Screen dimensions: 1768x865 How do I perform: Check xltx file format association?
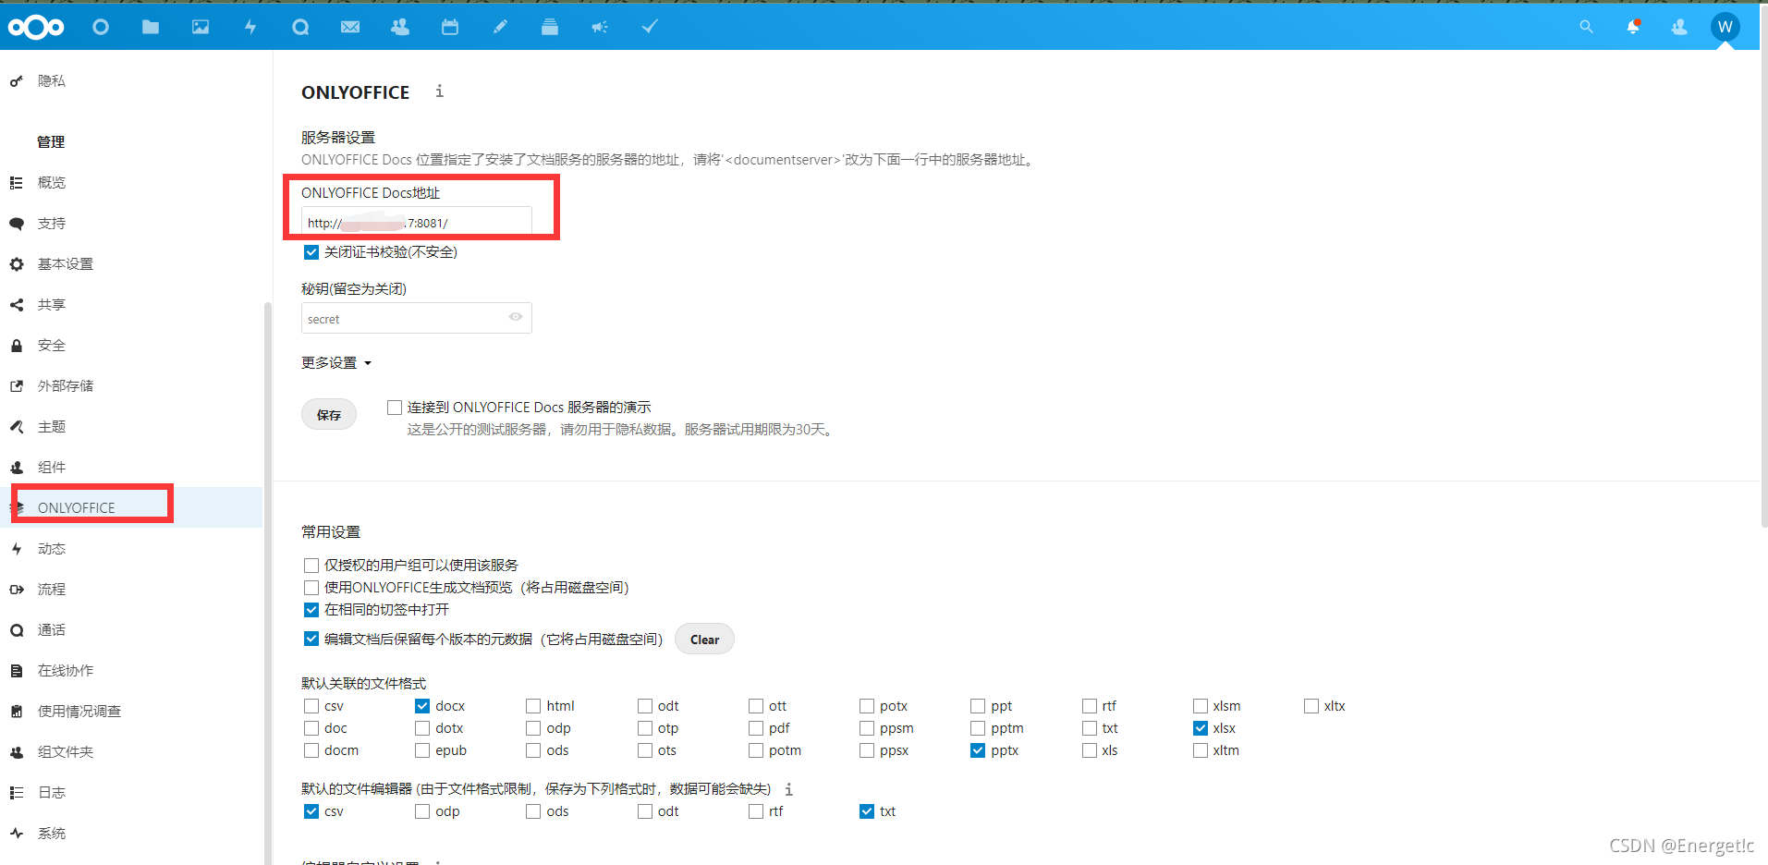click(1311, 706)
